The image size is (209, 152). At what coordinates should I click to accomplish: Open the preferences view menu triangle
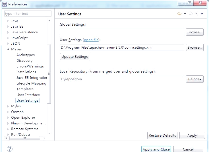202,14
